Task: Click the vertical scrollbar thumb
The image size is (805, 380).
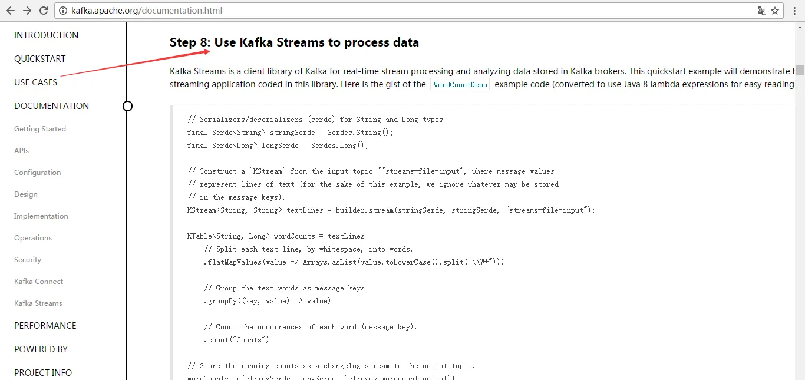Action: tap(800, 70)
